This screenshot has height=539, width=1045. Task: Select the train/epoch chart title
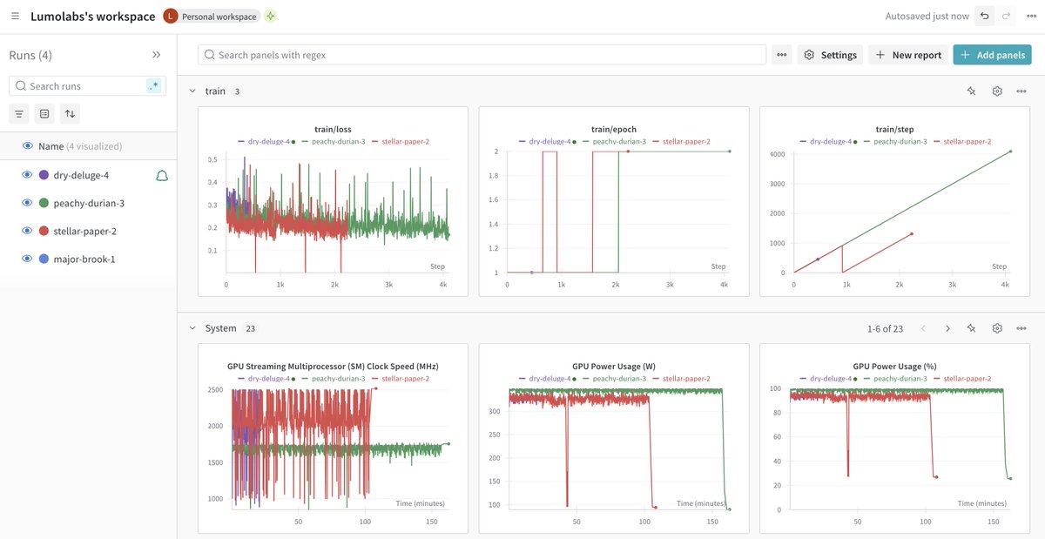coord(614,129)
